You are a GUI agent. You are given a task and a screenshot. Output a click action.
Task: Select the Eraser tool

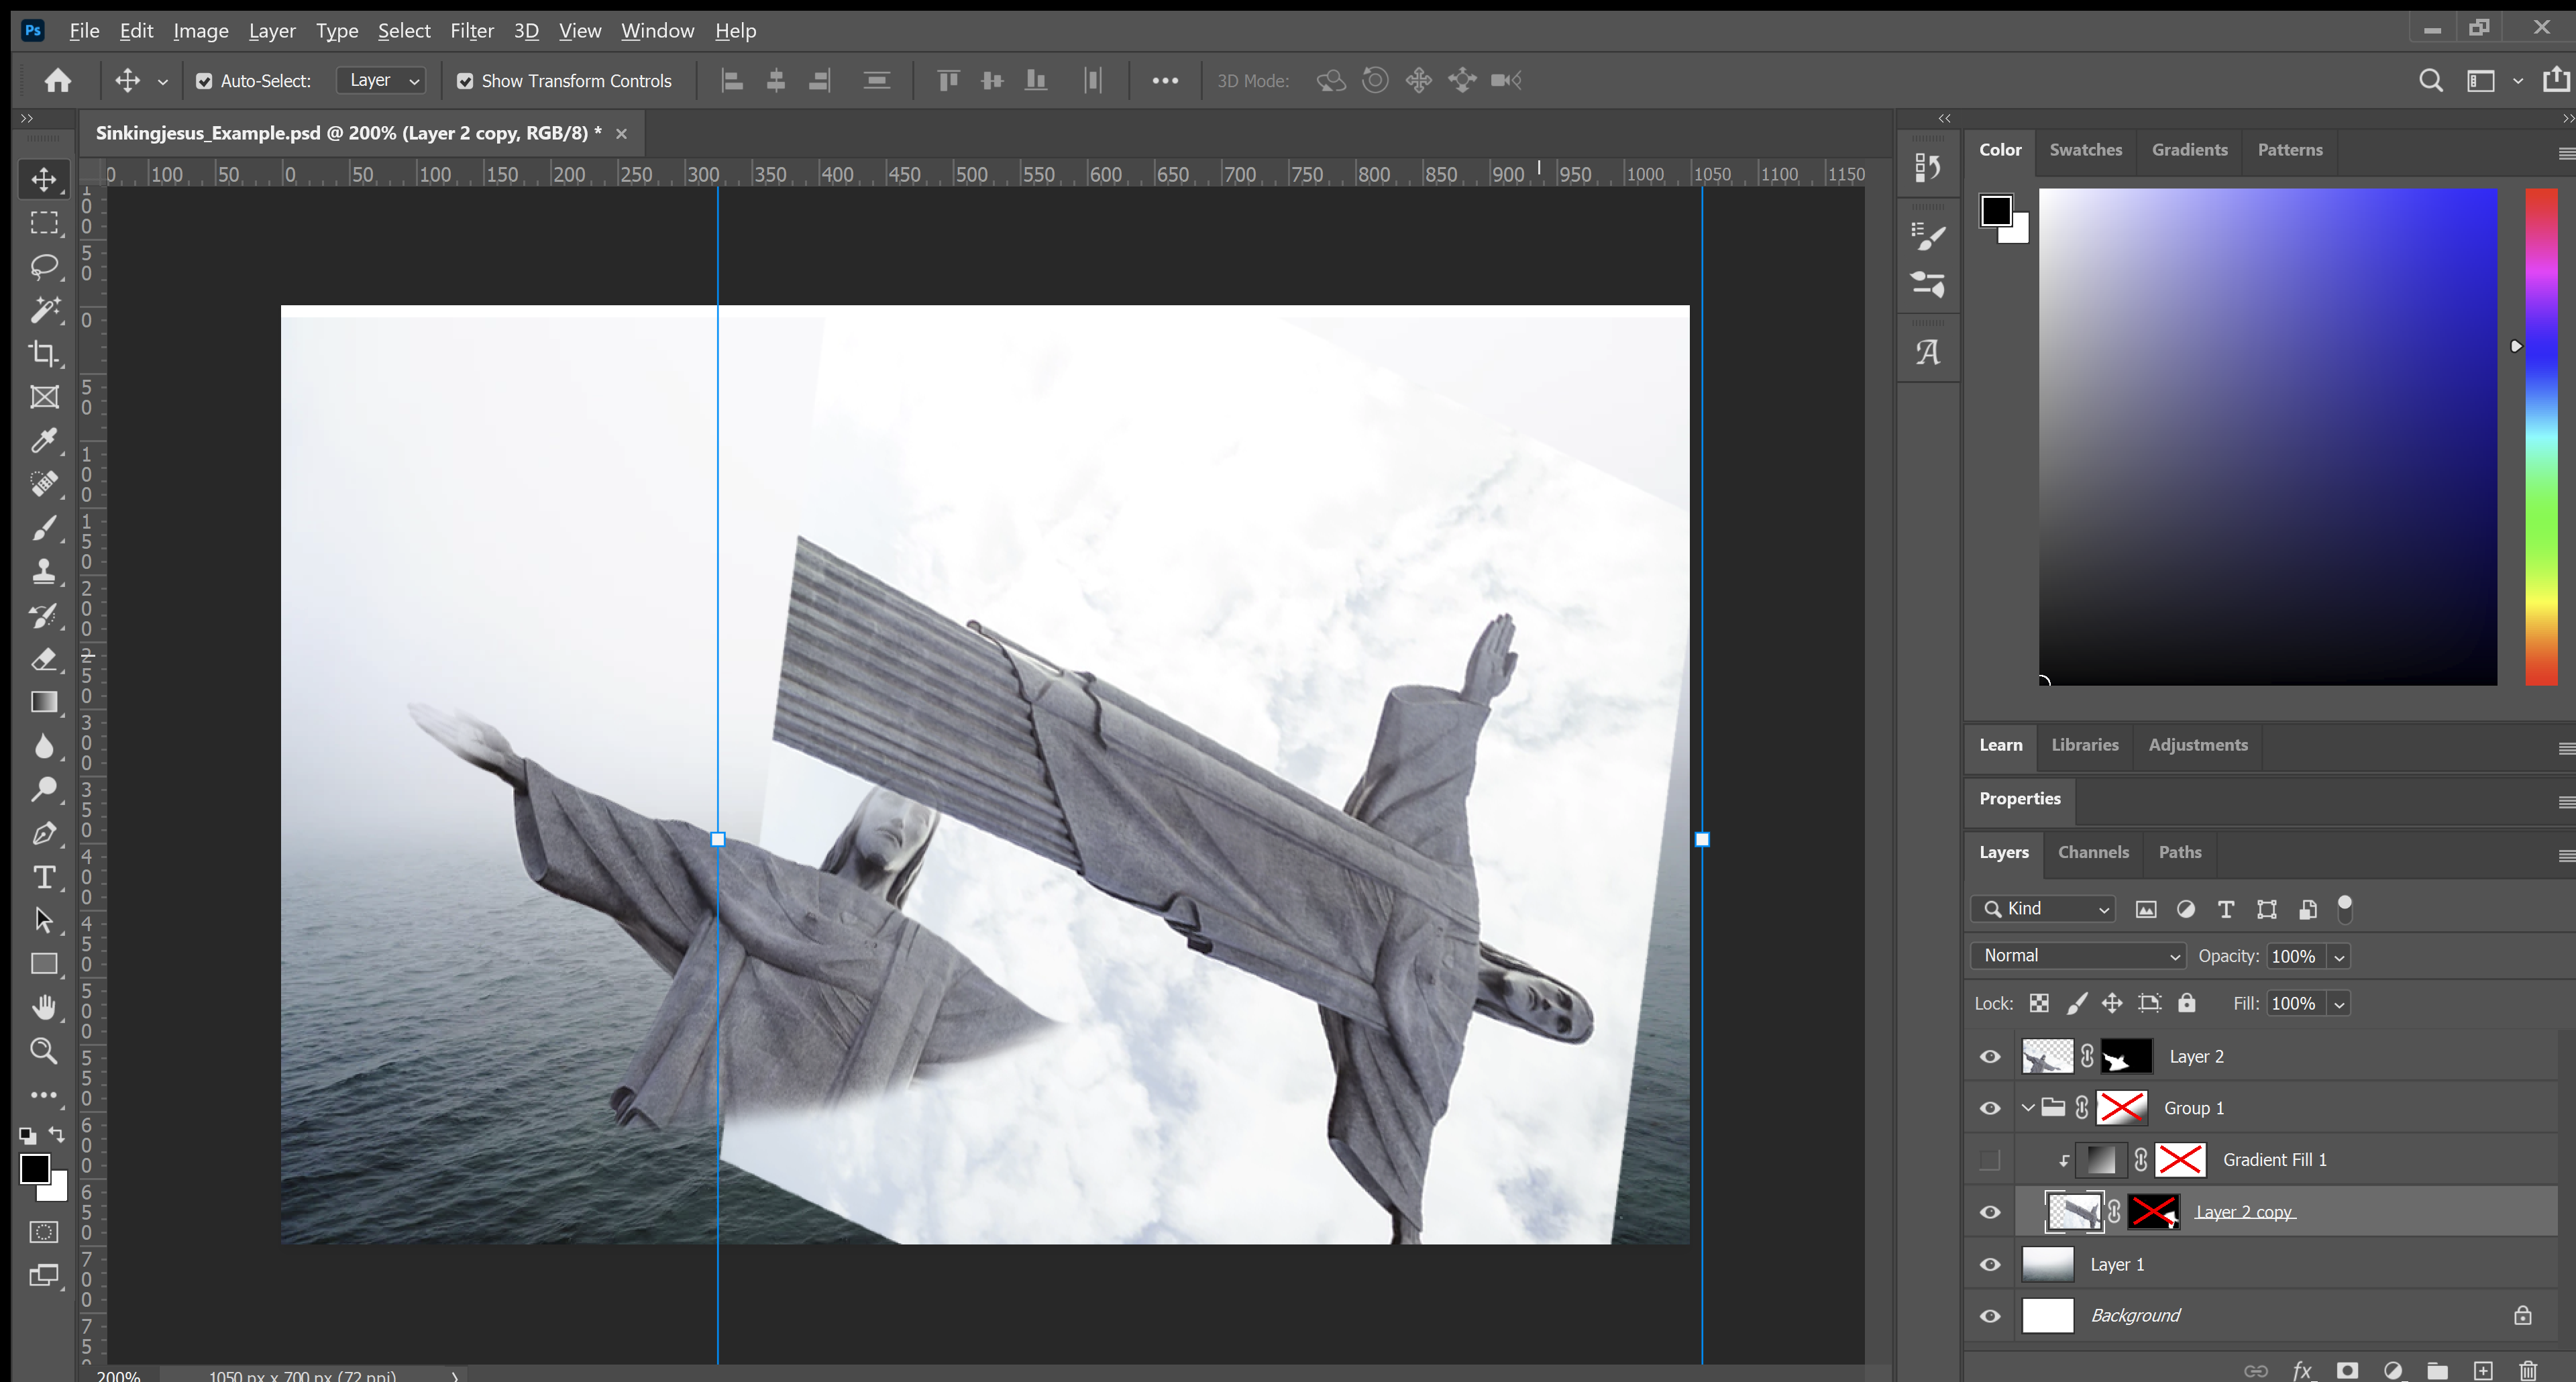(x=44, y=659)
